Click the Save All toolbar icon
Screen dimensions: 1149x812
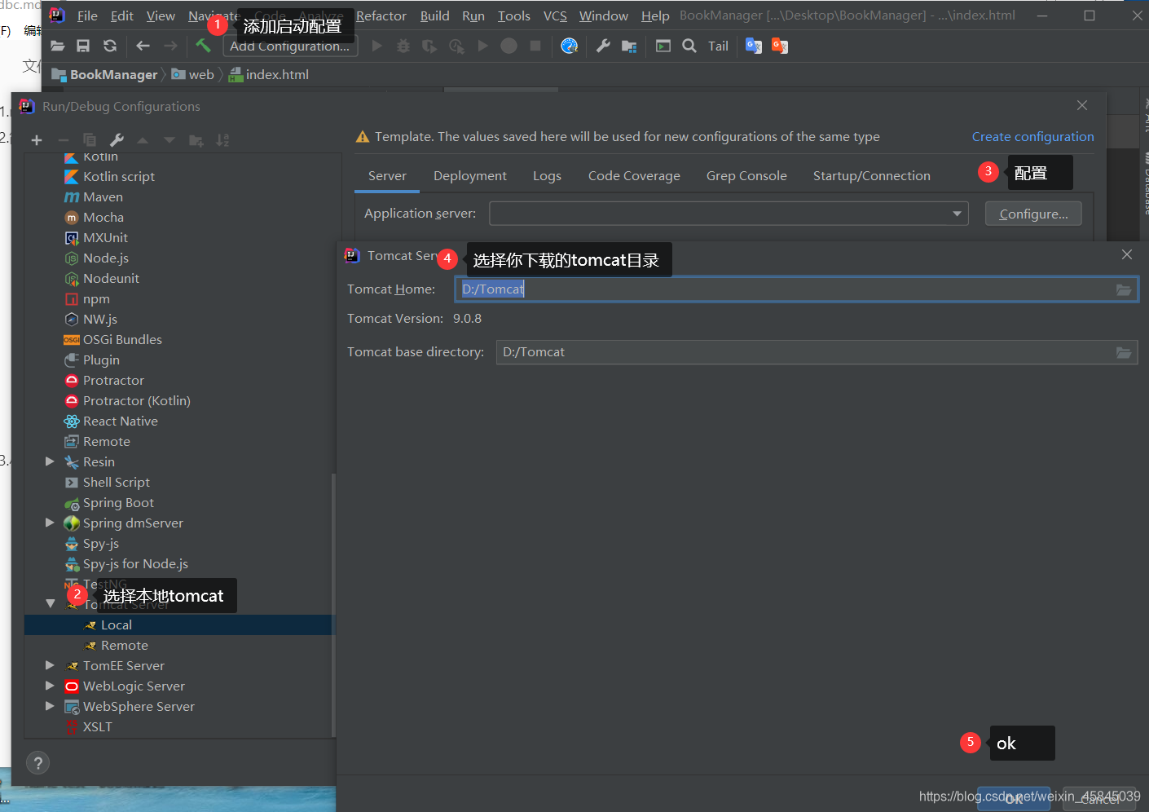[x=83, y=46]
